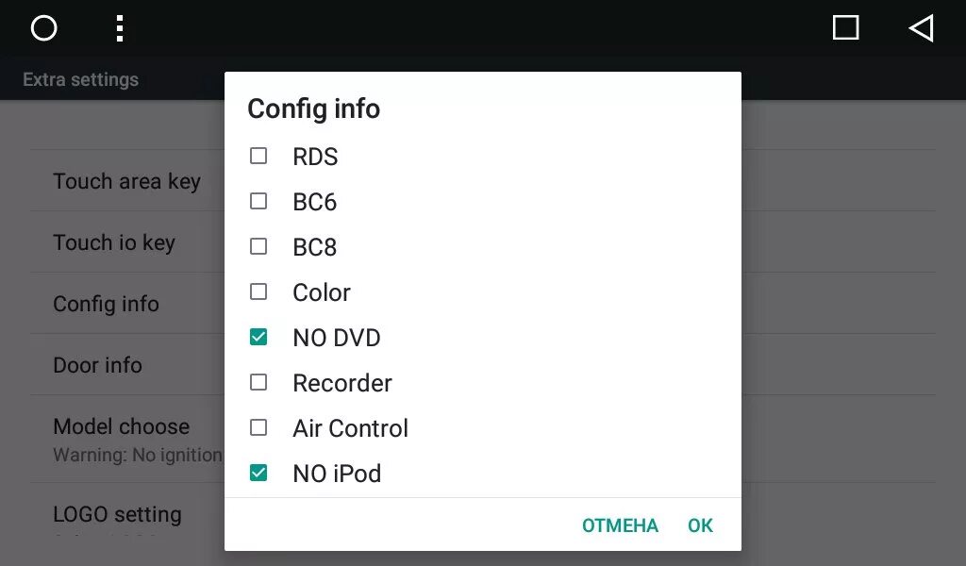Click the Extra settings title
The image size is (966, 566).
click(80, 80)
